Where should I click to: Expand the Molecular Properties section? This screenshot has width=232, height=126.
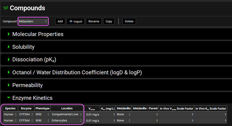[x=38, y=34]
